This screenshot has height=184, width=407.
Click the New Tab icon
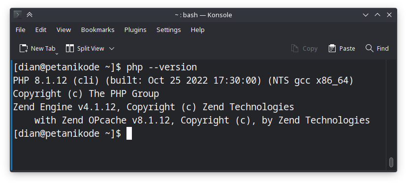24,48
